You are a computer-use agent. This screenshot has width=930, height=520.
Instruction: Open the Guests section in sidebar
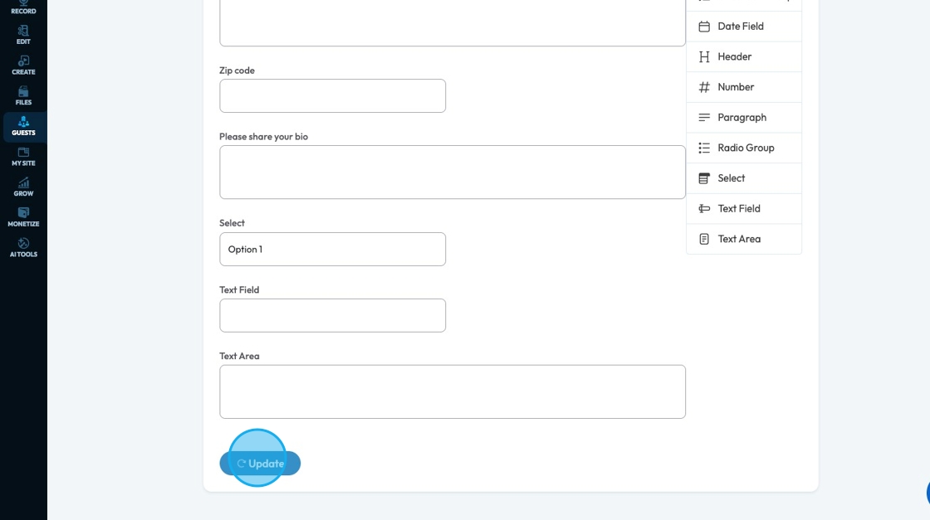(x=23, y=126)
